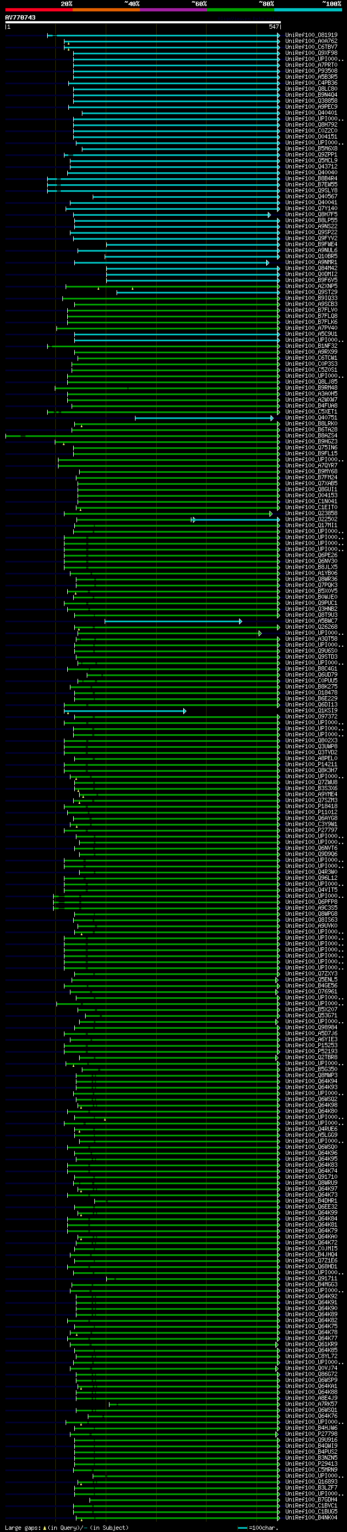This screenshot has width=347, height=1532.
Task: Click the query end position 547
Action: tap(273, 27)
